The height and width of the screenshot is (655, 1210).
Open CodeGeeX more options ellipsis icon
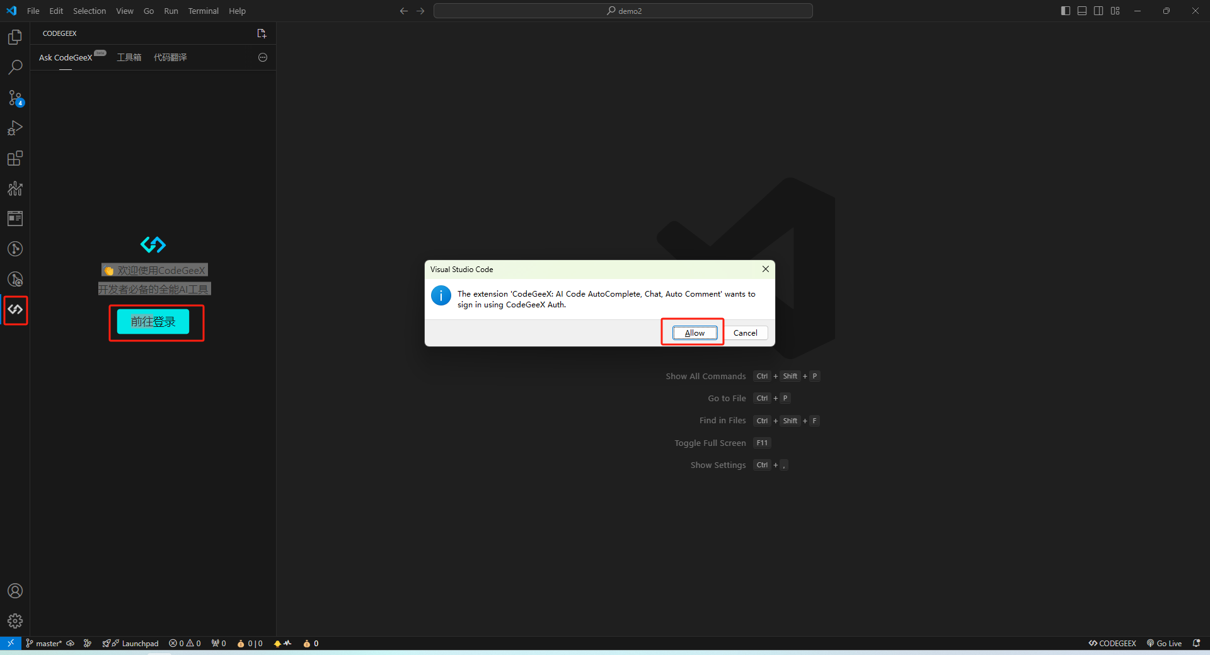(x=263, y=57)
